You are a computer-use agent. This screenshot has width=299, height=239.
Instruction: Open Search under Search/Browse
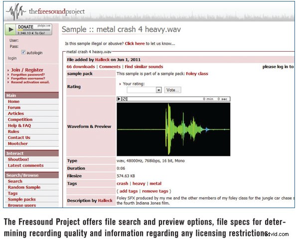(15, 181)
